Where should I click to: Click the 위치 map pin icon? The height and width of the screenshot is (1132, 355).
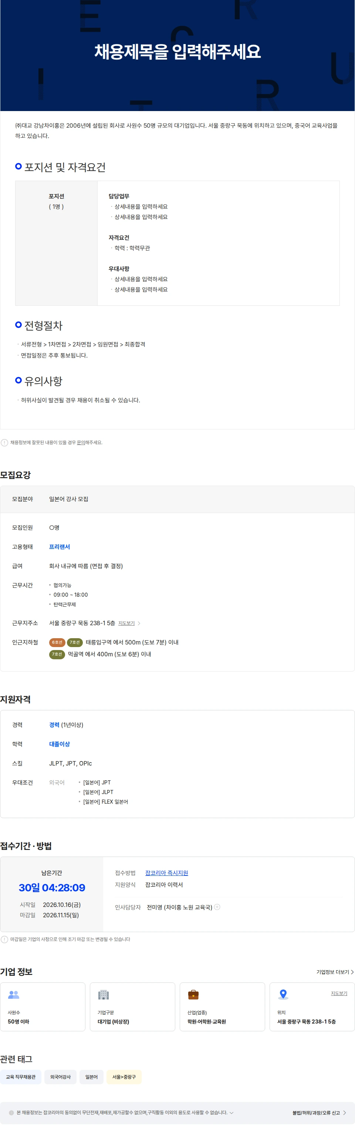point(284,994)
